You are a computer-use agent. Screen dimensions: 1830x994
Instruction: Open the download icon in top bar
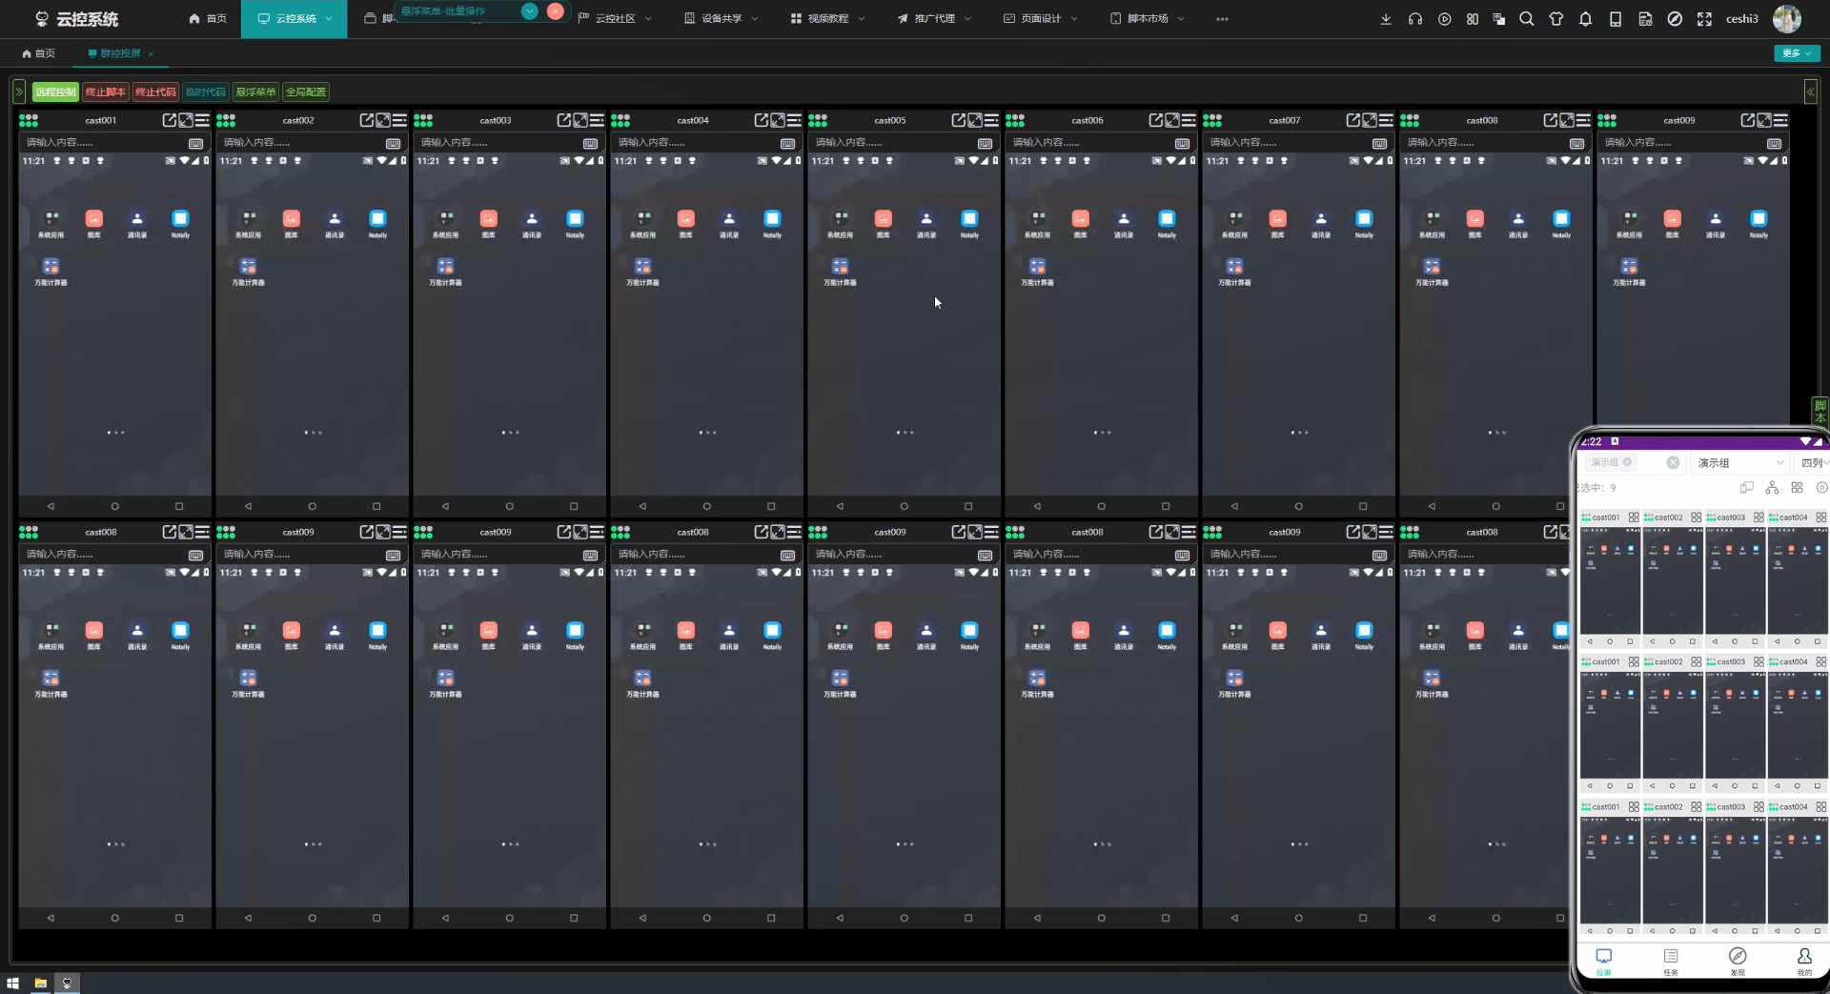1386,19
